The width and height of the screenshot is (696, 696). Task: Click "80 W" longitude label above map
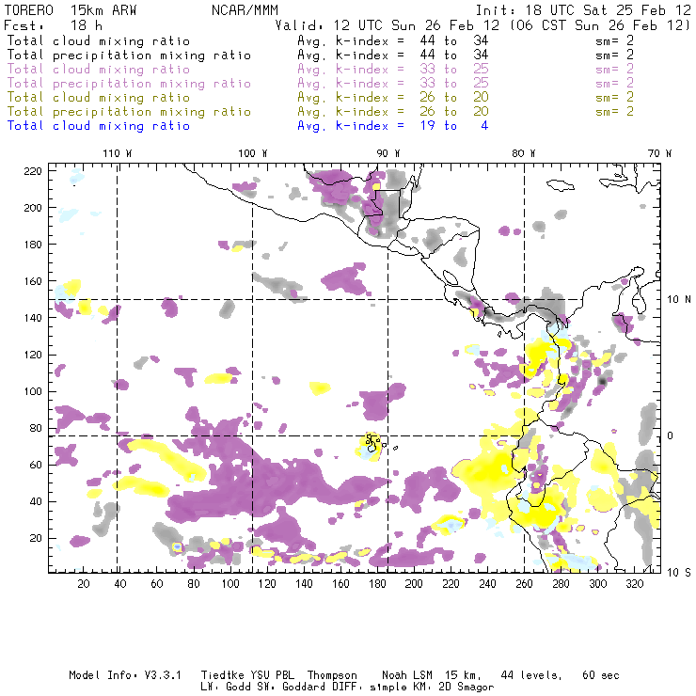523,153
